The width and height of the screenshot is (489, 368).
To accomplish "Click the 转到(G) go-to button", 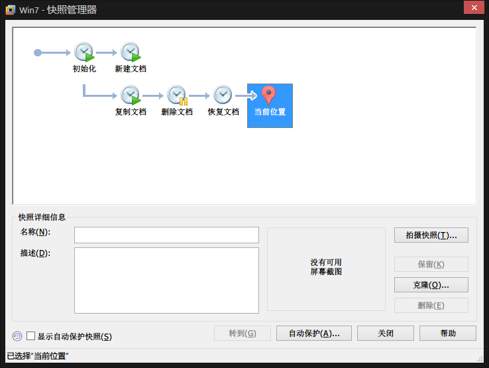I will 243,333.
